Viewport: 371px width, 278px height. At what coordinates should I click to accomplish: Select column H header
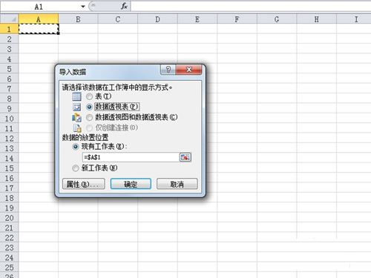click(317, 19)
